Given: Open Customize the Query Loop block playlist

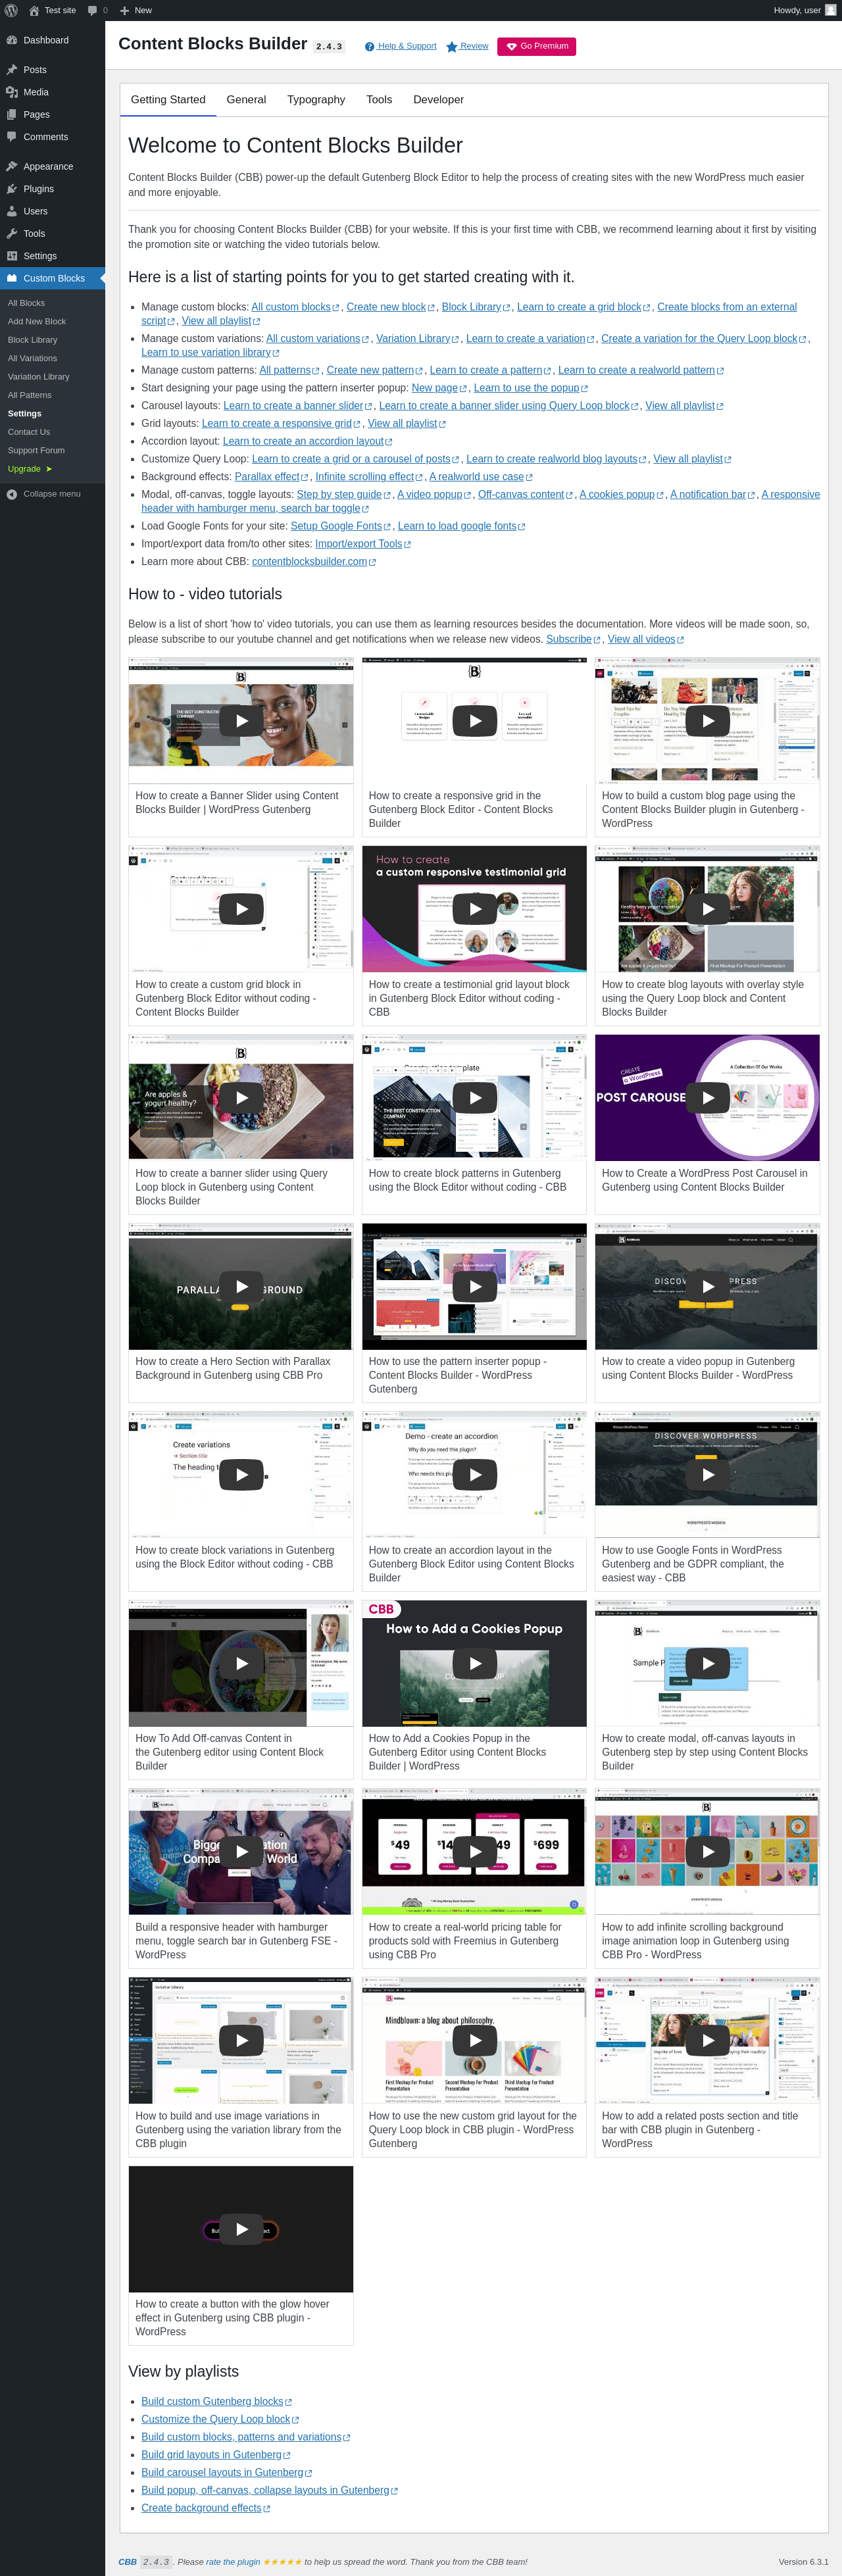Looking at the screenshot, I should tap(220, 2419).
